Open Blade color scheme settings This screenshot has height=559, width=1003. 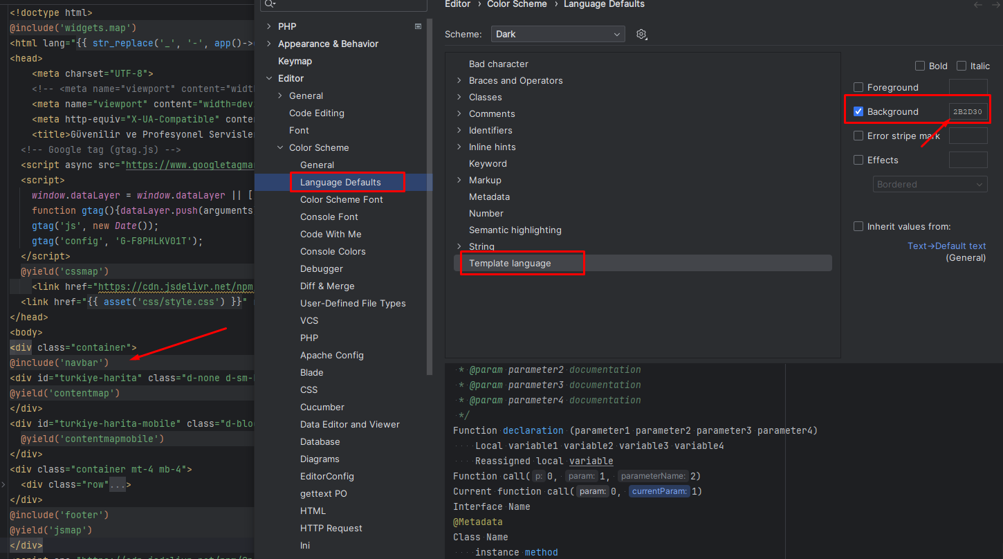pos(311,372)
